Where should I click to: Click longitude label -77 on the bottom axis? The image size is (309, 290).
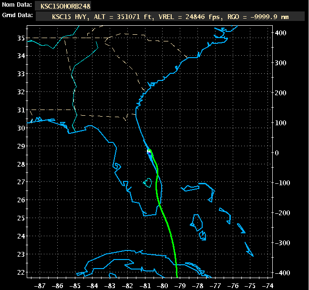[215, 286]
